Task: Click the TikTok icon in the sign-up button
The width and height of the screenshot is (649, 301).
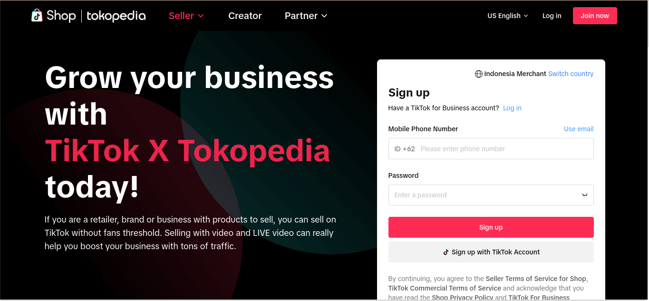Action: [446, 252]
